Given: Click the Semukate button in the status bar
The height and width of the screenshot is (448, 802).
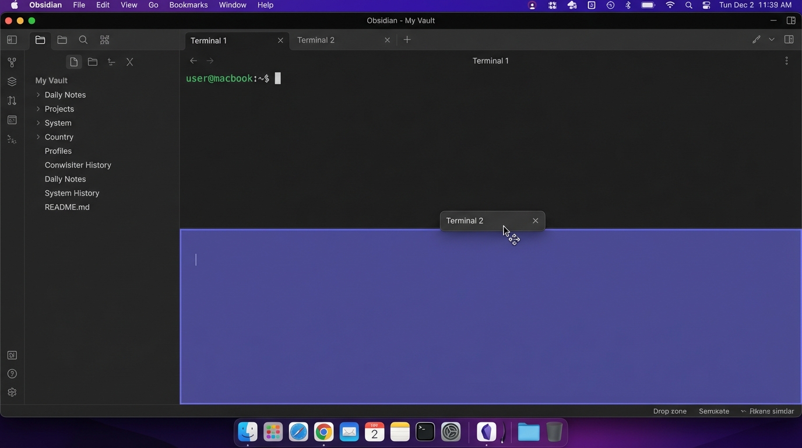Looking at the screenshot, I should click(x=713, y=411).
